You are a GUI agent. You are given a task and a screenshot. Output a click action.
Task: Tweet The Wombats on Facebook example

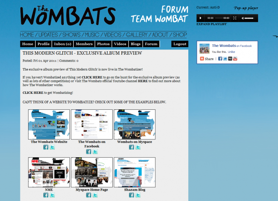tap(95, 151)
